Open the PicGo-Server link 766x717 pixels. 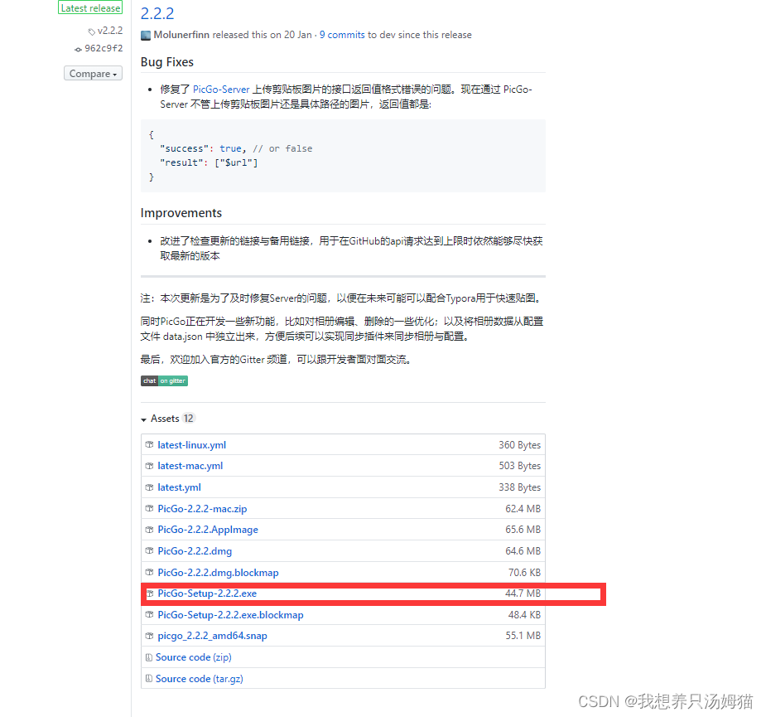click(221, 89)
